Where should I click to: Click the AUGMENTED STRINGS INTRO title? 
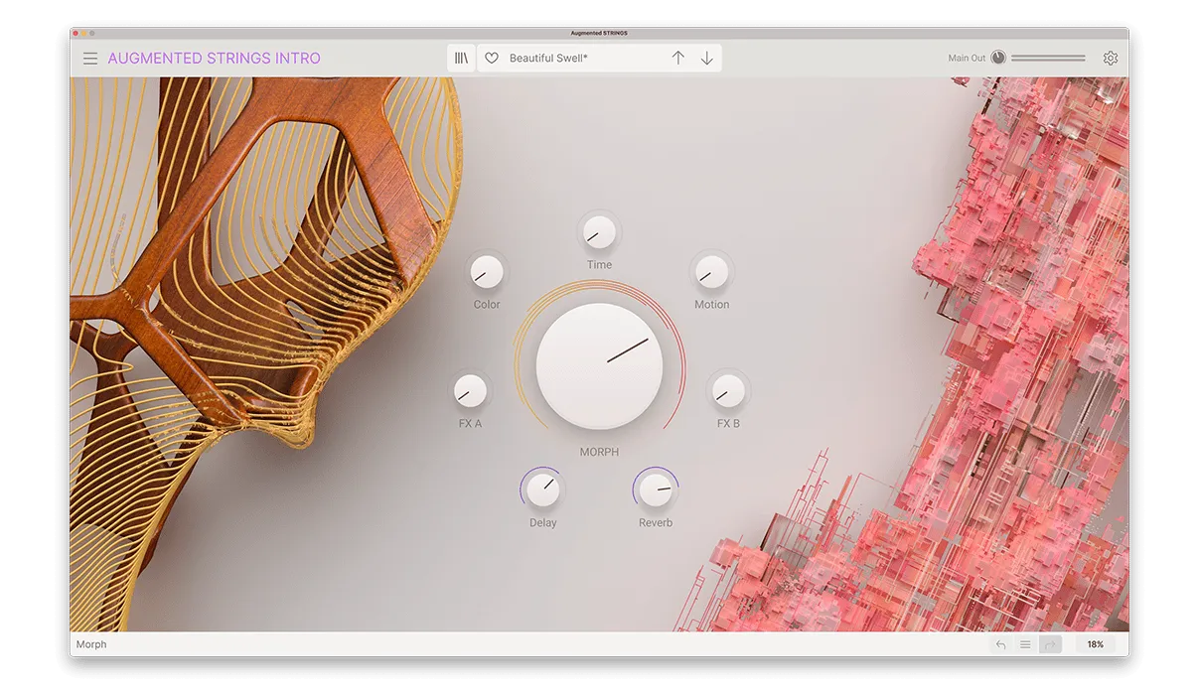(x=215, y=59)
